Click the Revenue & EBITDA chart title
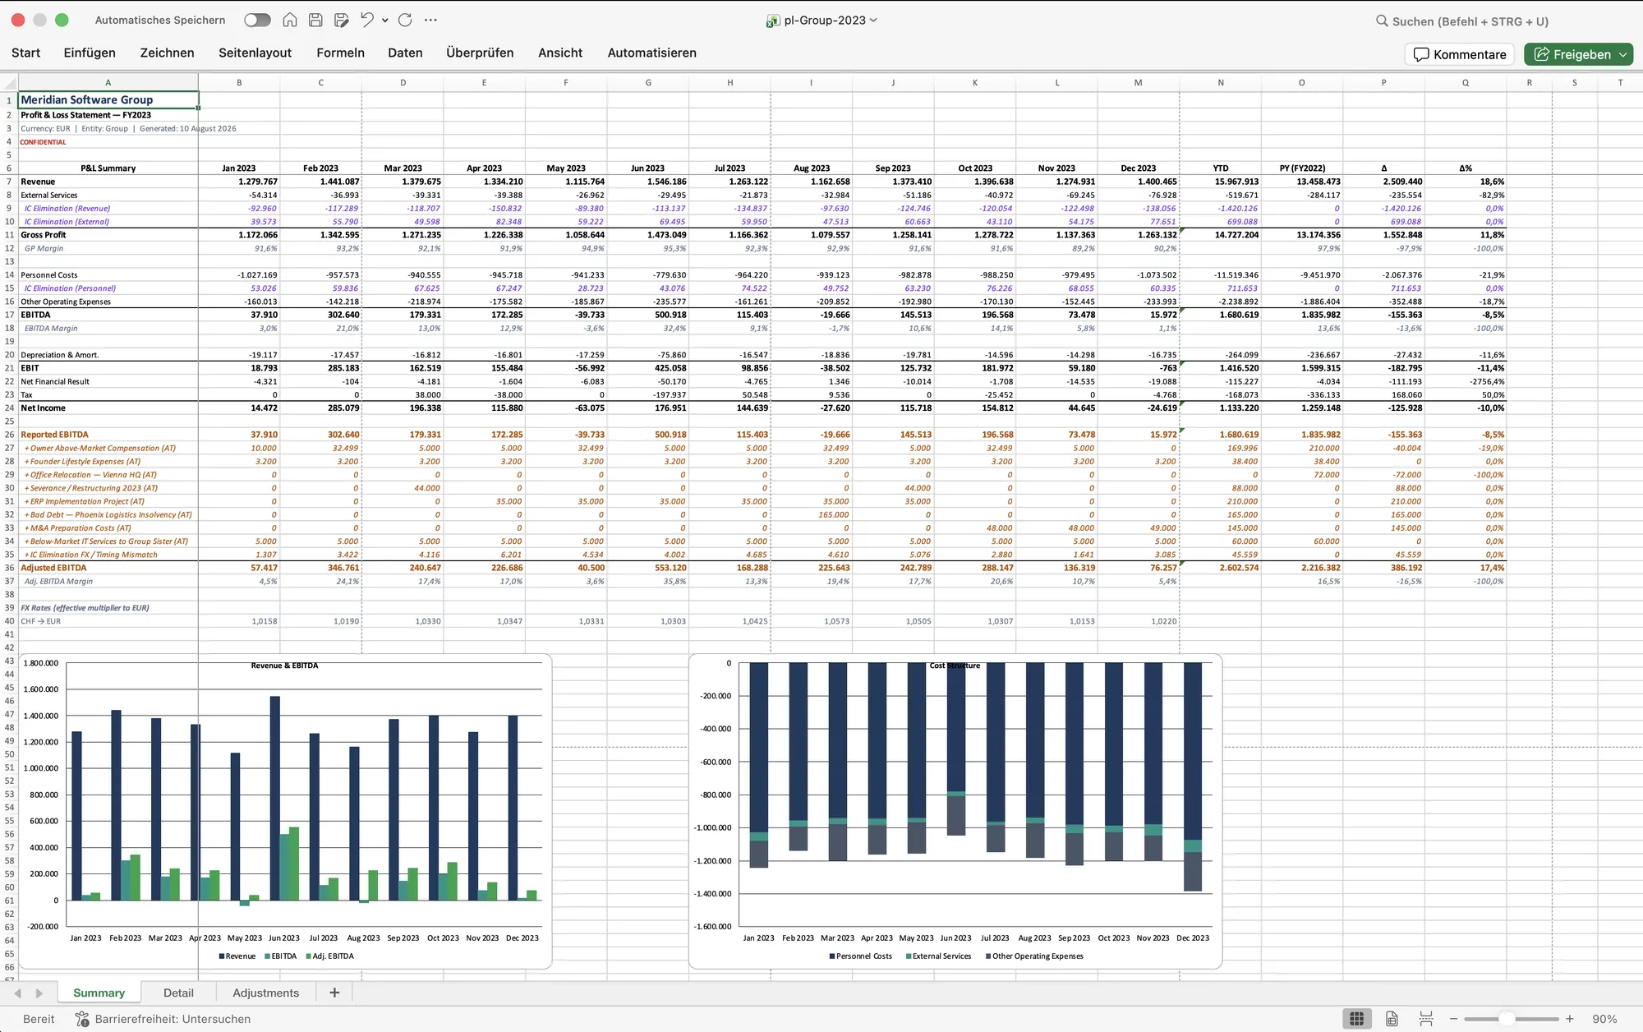The image size is (1643, 1032). pyautogui.click(x=284, y=666)
